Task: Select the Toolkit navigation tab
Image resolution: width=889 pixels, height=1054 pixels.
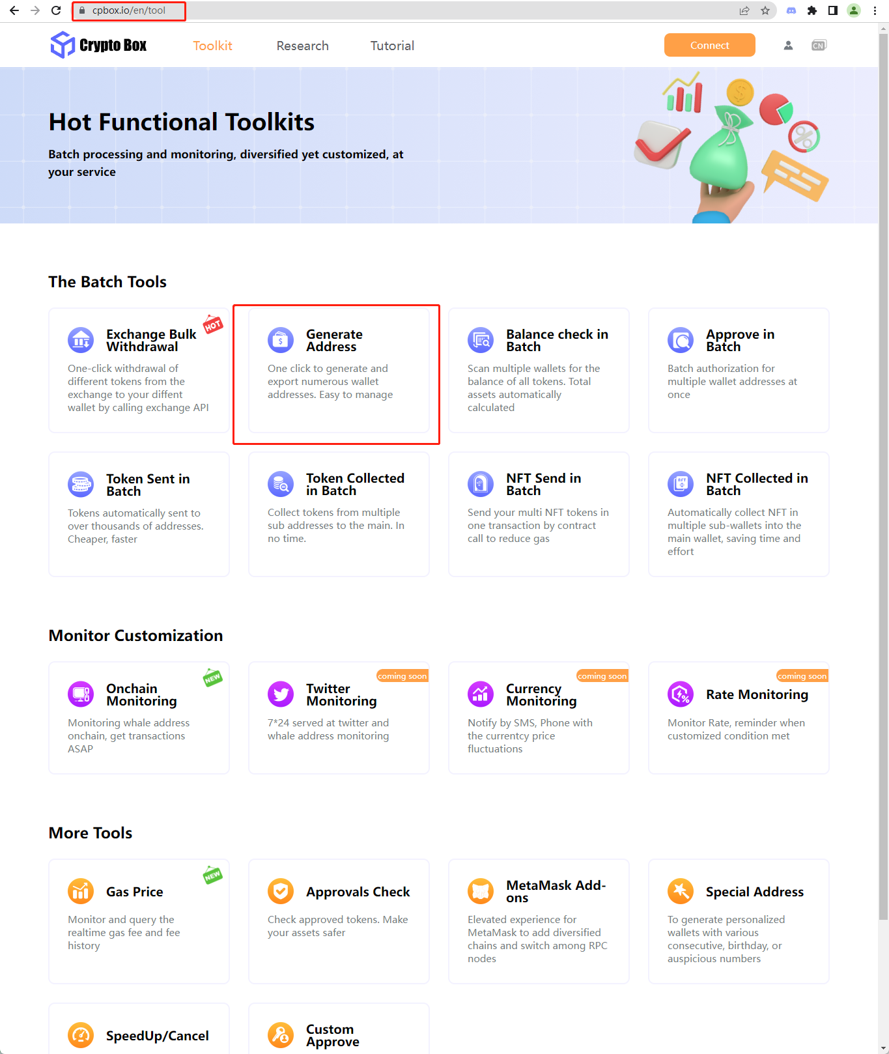Action: pos(212,46)
